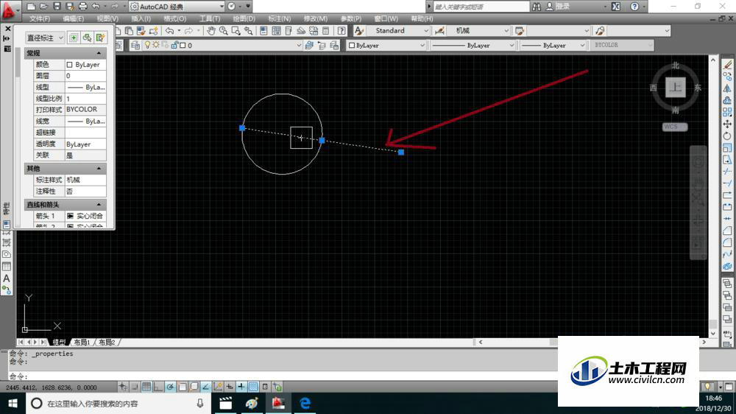Collapse the 其他 section in properties palette
This screenshot has width=736, height=414.
tap(99, 168)
